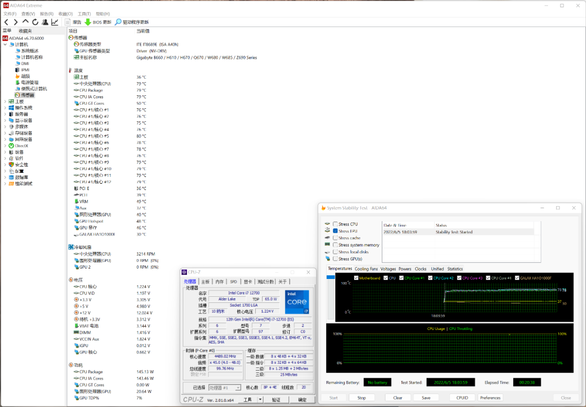
Task: Uncheck CPU Core #1 graph checkbox
Action: click(402, 278)
